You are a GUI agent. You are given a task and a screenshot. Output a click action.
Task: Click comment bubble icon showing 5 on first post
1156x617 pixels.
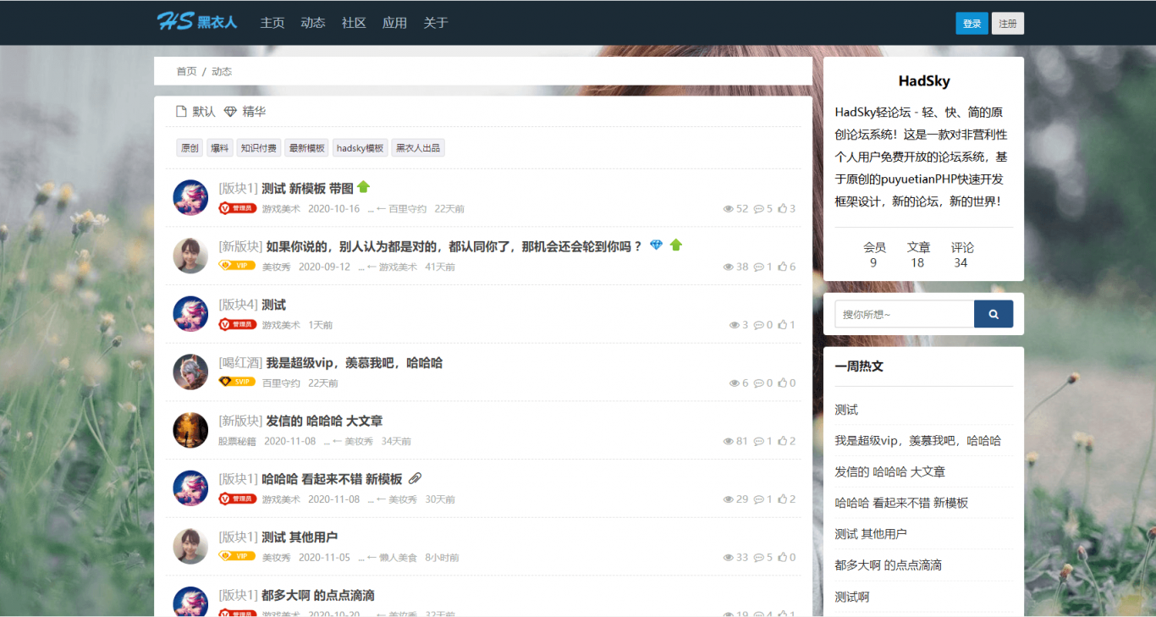click(759, 209)
